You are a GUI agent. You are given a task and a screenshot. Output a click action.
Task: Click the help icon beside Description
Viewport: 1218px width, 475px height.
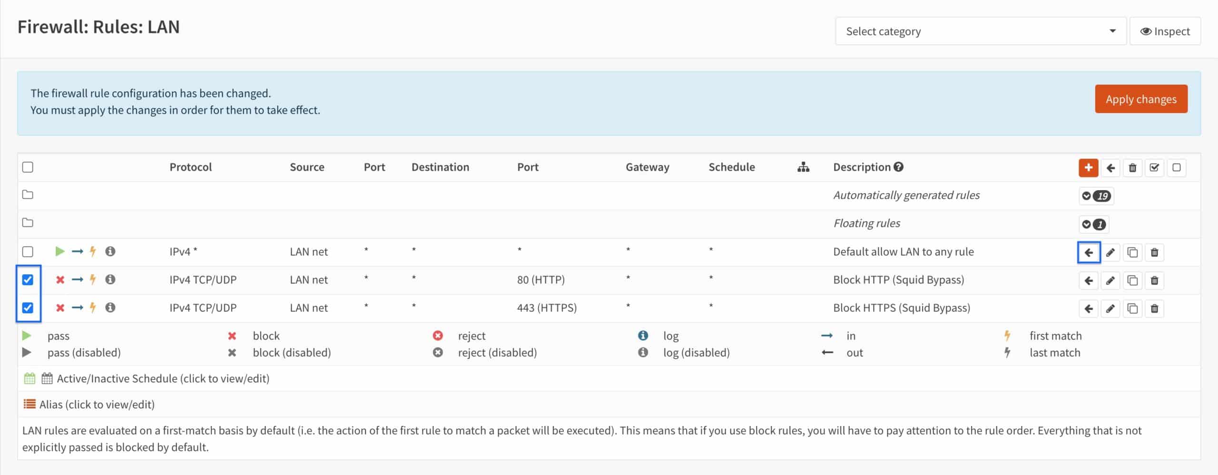898,167
